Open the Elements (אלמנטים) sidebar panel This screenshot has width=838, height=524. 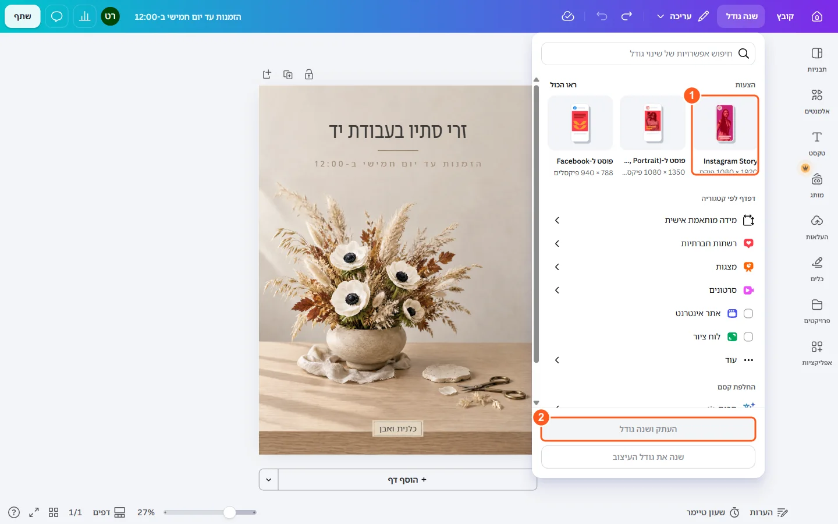[x=816, y=102]
